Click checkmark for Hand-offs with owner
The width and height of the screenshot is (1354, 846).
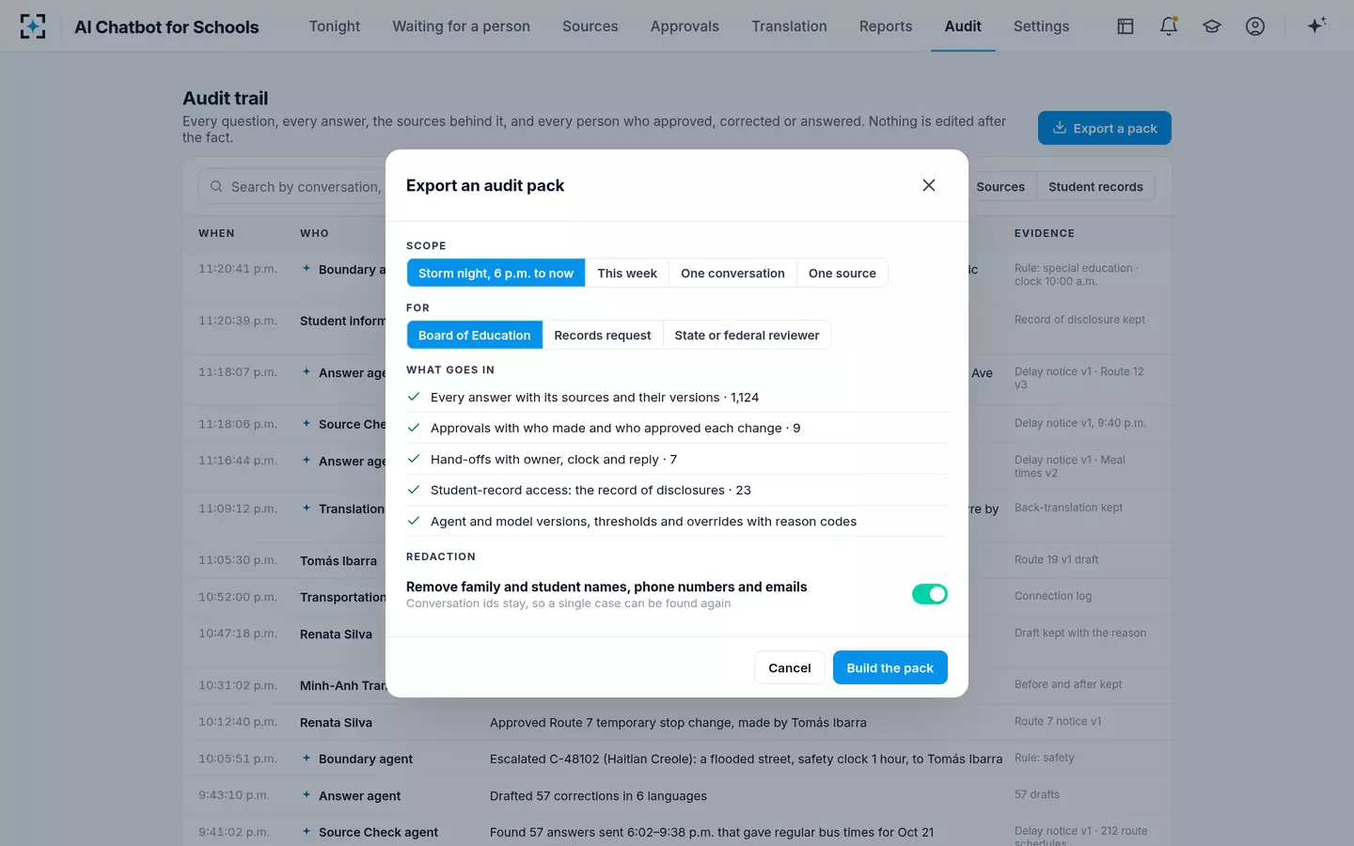point(414,459)
